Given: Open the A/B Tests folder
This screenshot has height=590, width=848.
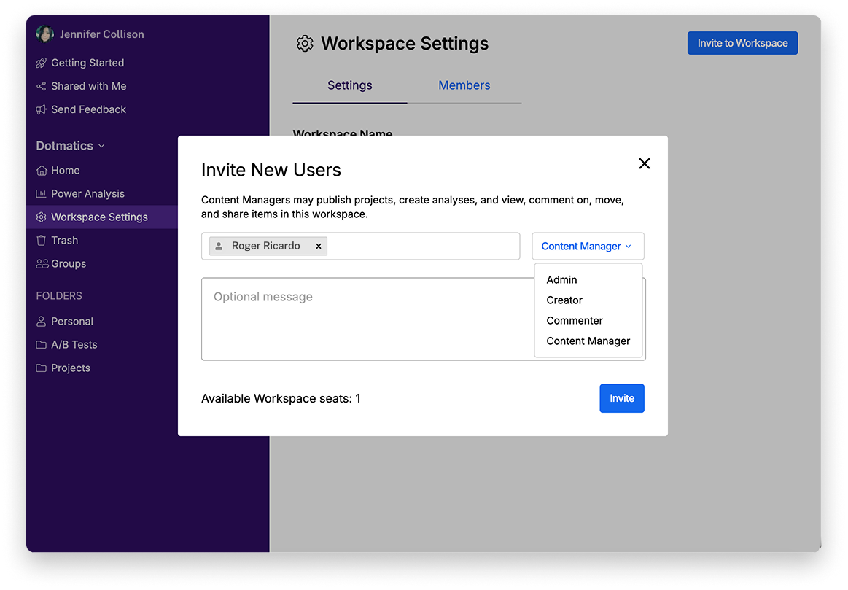Looking at the screenshot, I should click(74, 345).
